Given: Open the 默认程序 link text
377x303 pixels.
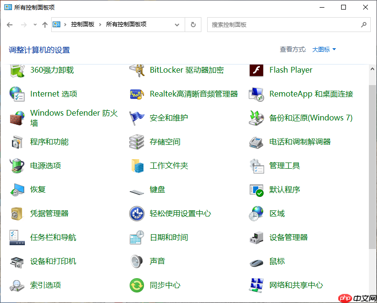Looking at the screenshot, I should 285,190.
